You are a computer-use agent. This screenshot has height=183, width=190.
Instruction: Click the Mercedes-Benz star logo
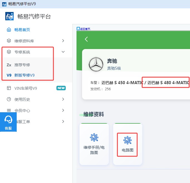[x=96, y=64]
